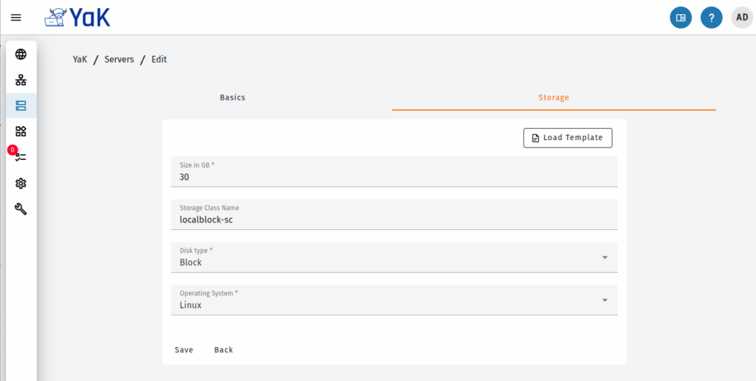This screenshot has height=381, width=756.
Task: Open the gear settings sidebar icon
Action: (x=21, y=183)
